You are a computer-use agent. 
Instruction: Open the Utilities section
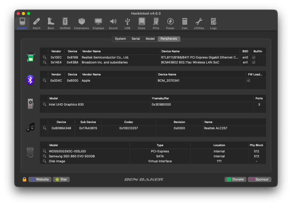coord(199,23)
